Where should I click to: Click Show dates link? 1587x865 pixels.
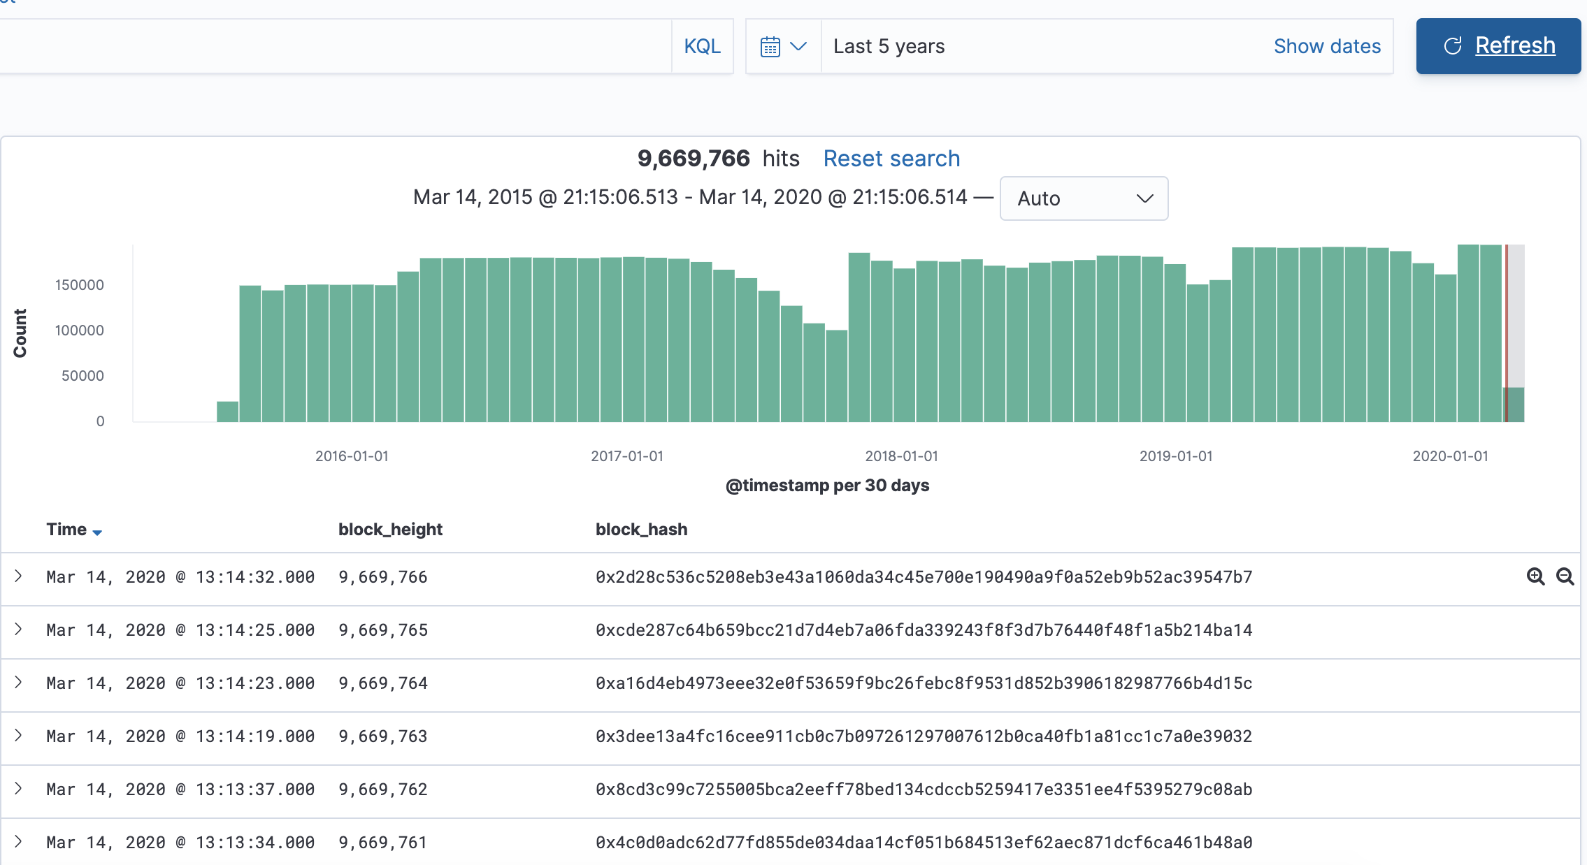1326,47
